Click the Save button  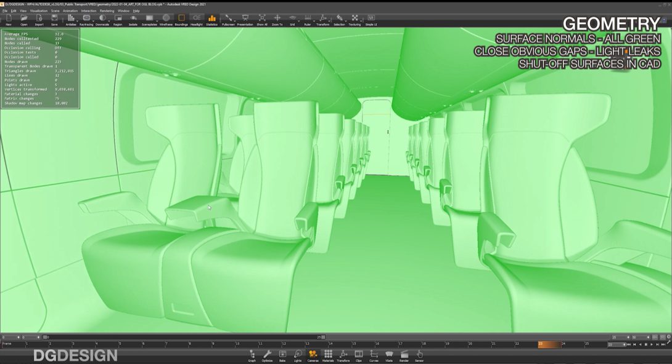tap(54, 20)
